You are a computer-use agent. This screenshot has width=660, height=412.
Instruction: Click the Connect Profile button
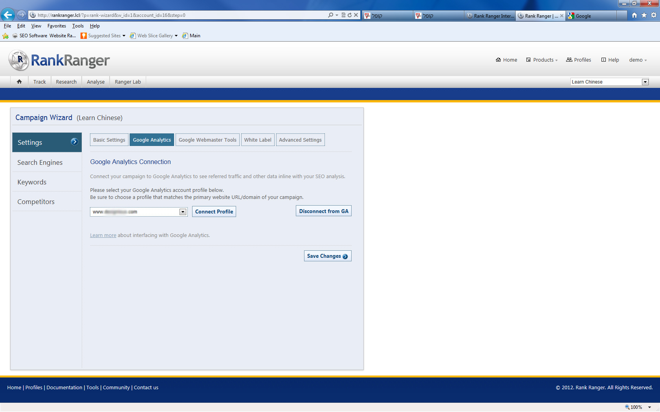[x=214, y=211]
